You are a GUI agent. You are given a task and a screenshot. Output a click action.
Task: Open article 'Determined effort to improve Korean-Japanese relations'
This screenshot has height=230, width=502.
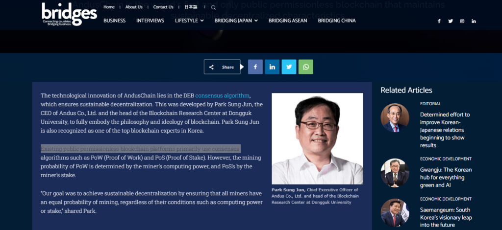tap(445, 130)
